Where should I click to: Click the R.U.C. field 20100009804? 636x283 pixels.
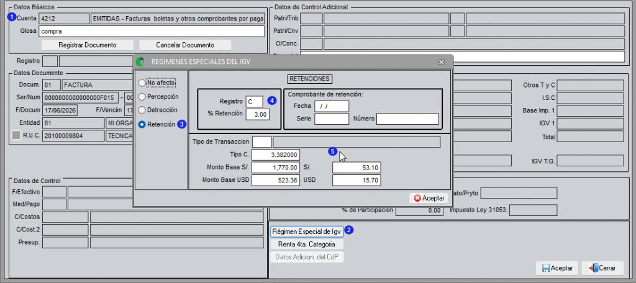[73, 136]
